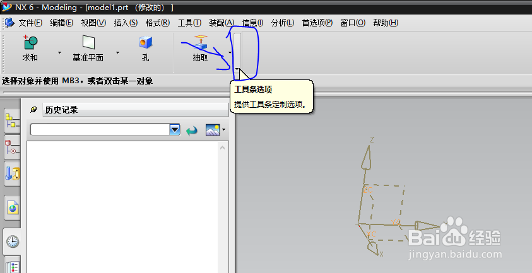Screen dimensions: 532x273
Task: Open the 视图(V) menu
Action: (x=93, y=23)
